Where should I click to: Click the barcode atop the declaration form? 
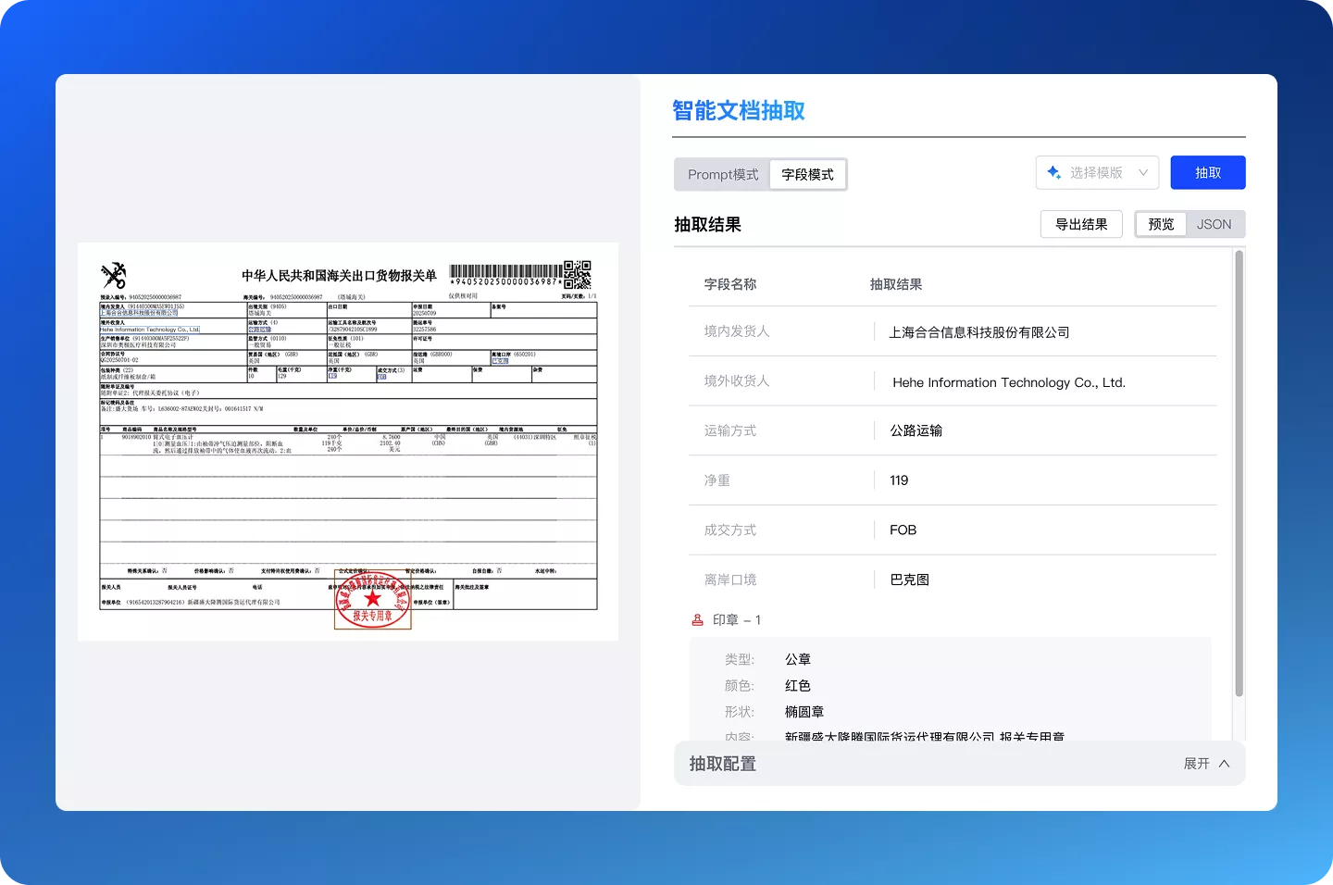(505, 271)
